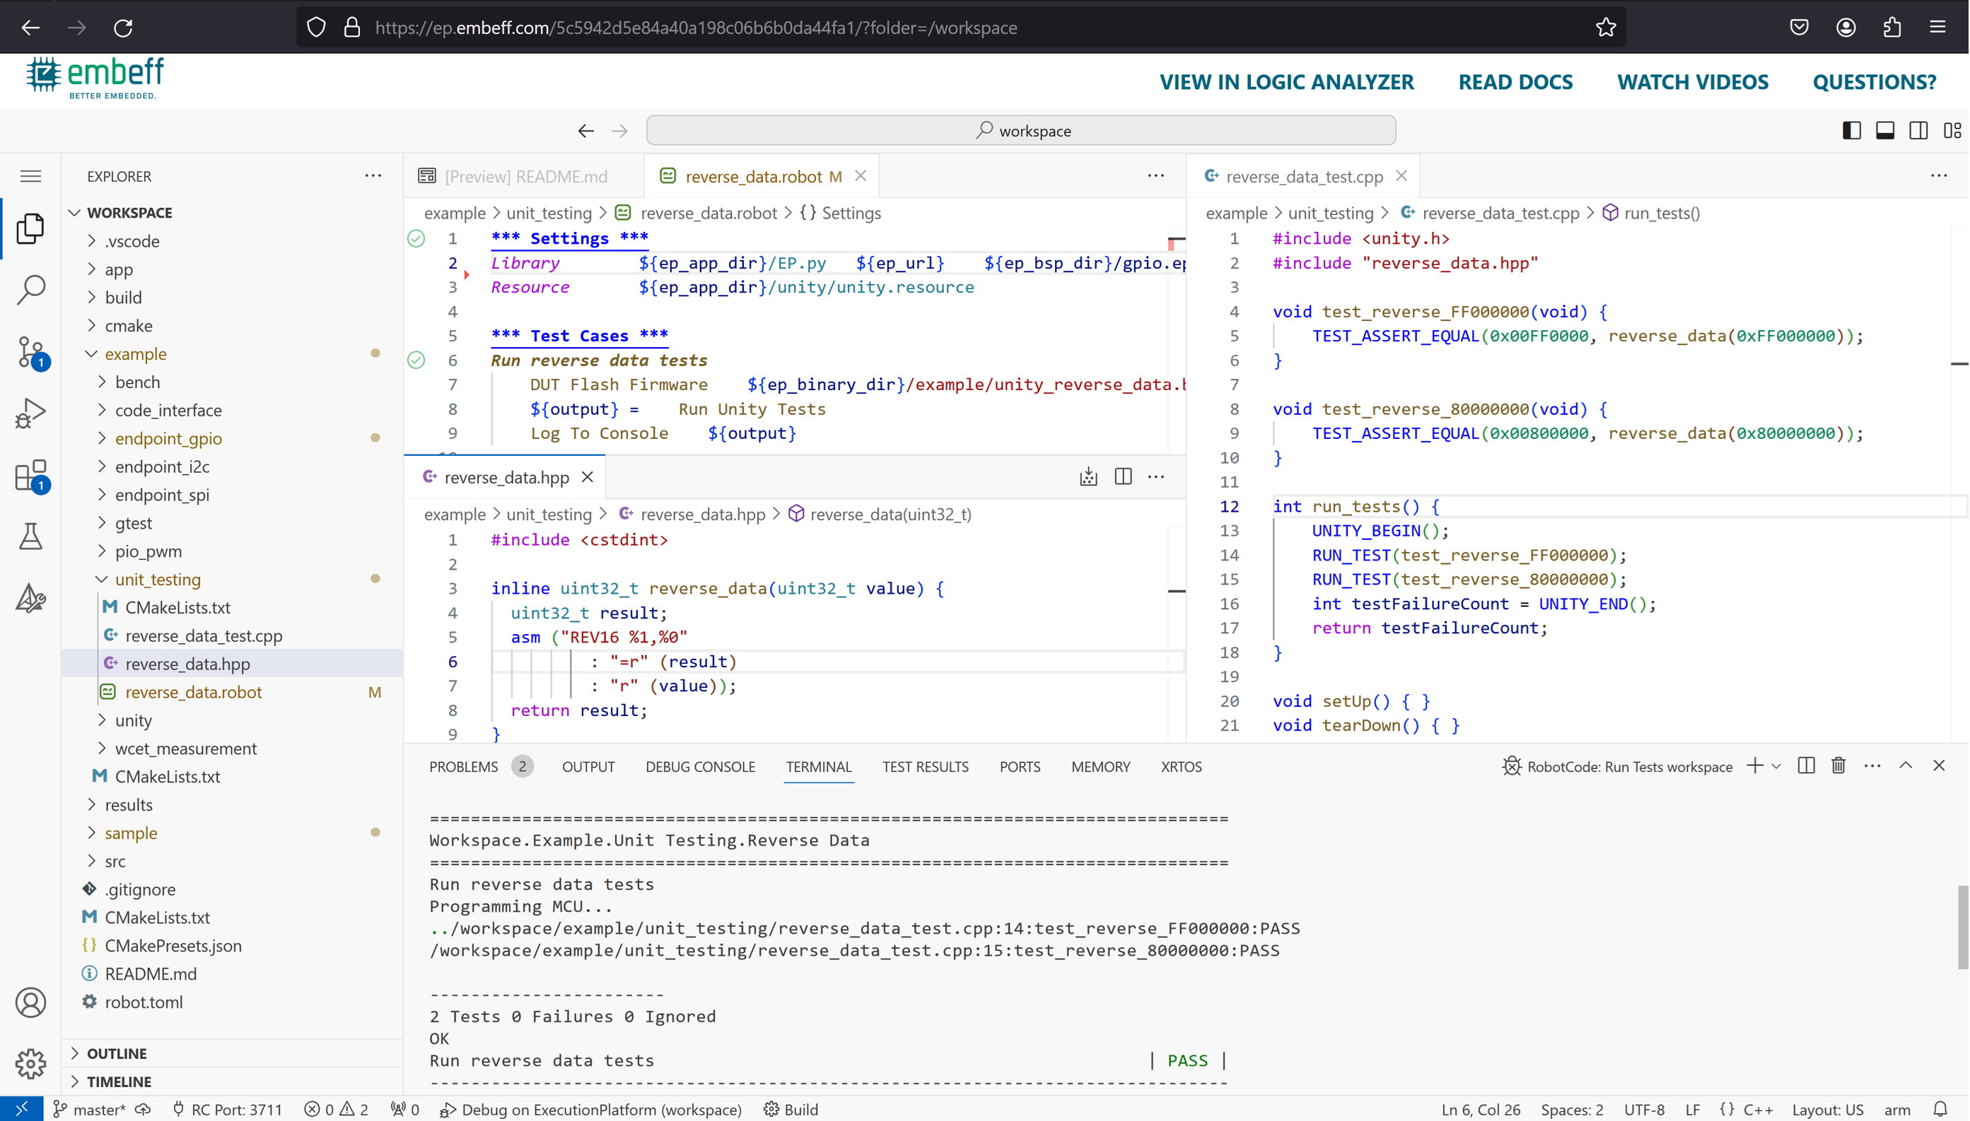
Task: Click the workspace command center search box
Action: coord(1020,130)
